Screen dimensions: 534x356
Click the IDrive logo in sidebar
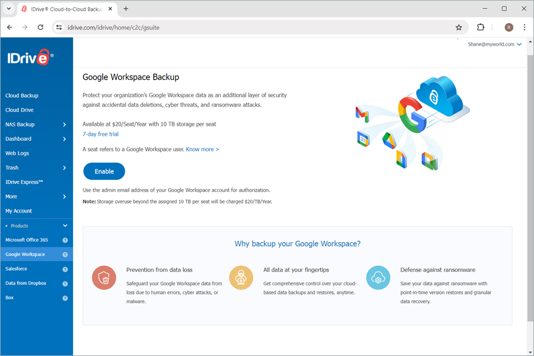[x=30, y=57]
